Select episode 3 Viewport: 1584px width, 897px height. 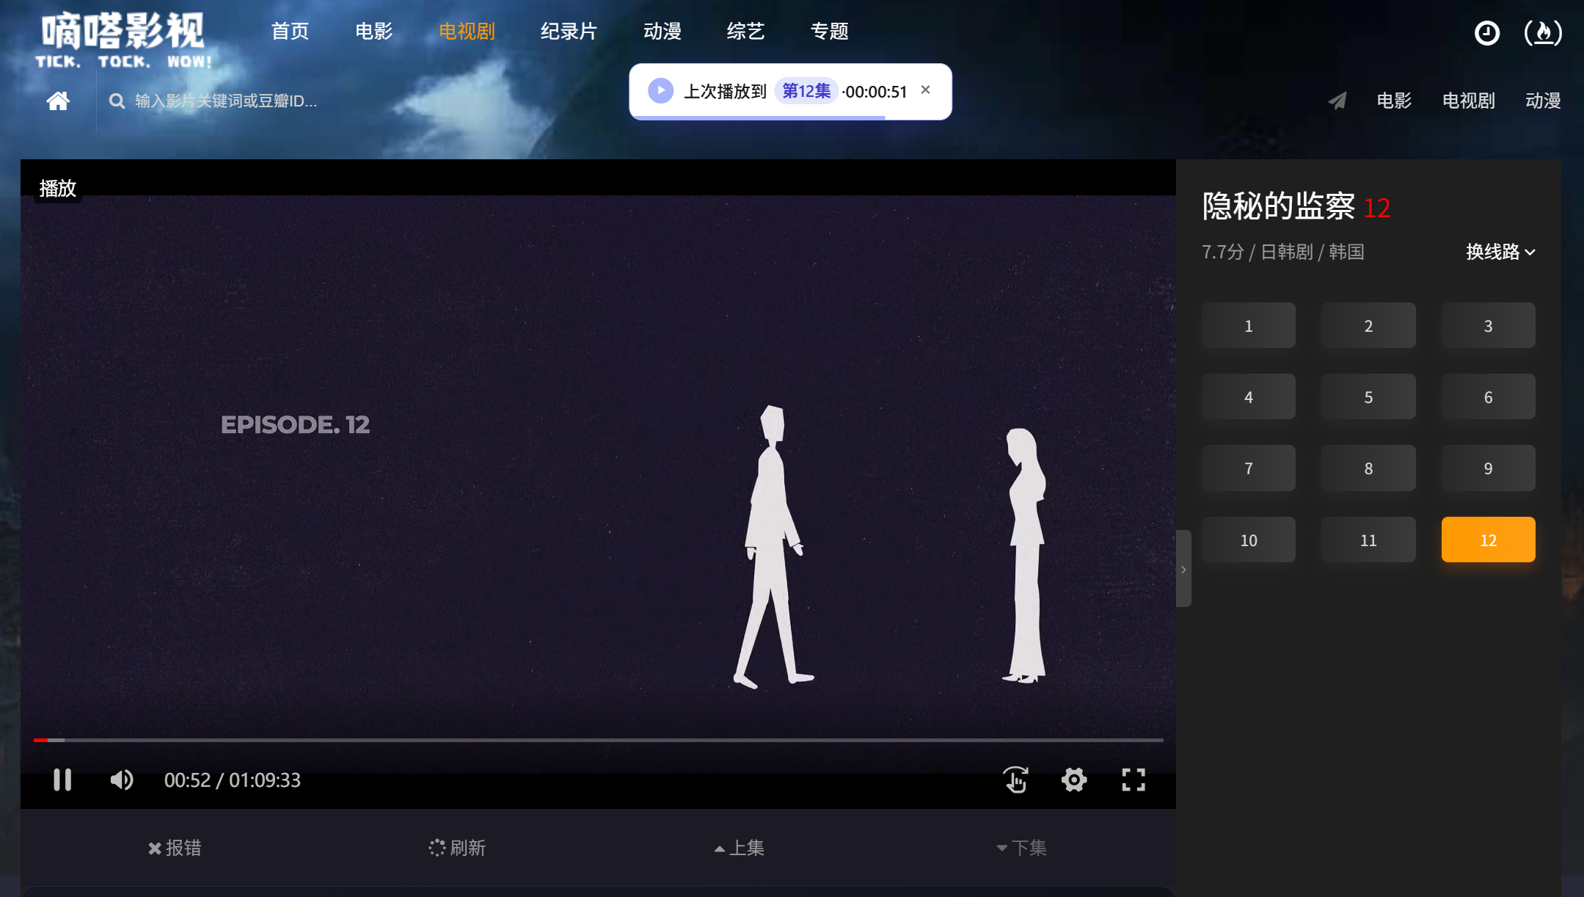pos(1488,325)
